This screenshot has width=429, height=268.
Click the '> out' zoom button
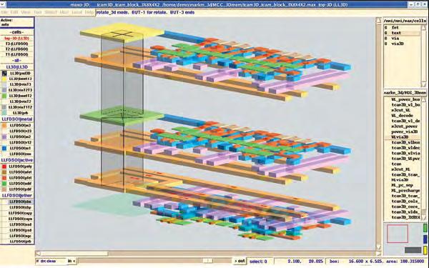[x=240, y=261]
